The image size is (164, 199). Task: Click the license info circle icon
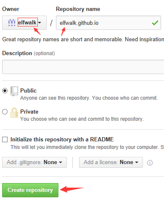click(150, 163)
